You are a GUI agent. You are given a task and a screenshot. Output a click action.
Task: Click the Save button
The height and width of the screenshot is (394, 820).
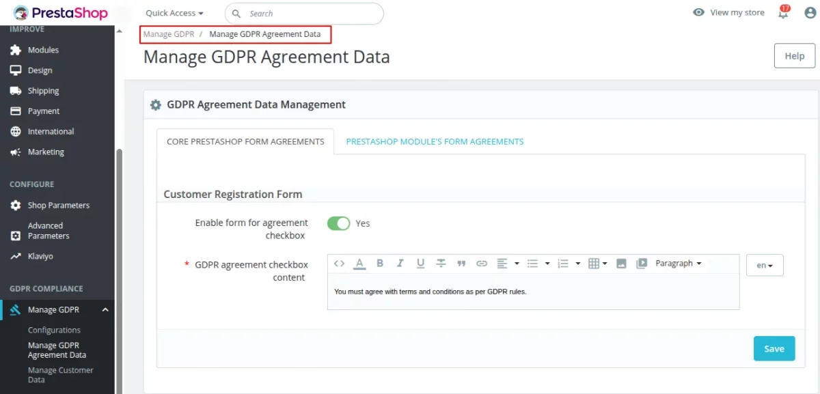774,348
